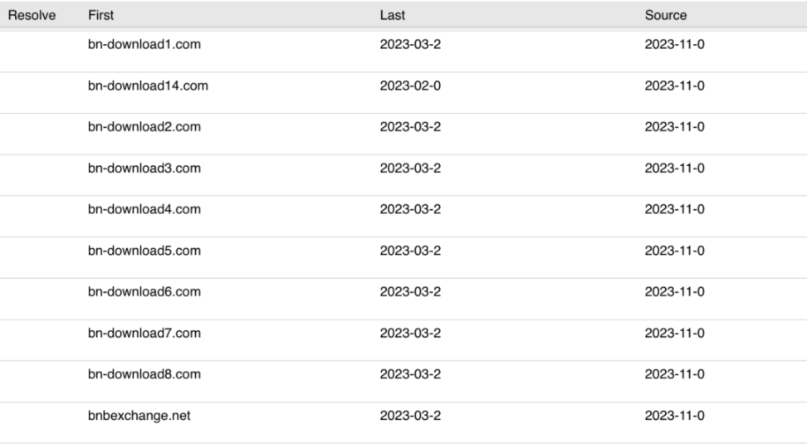This screenshot has width=807, height=444.
Task: Select the bn-download4.com domain
Action: tap(144, 209)
